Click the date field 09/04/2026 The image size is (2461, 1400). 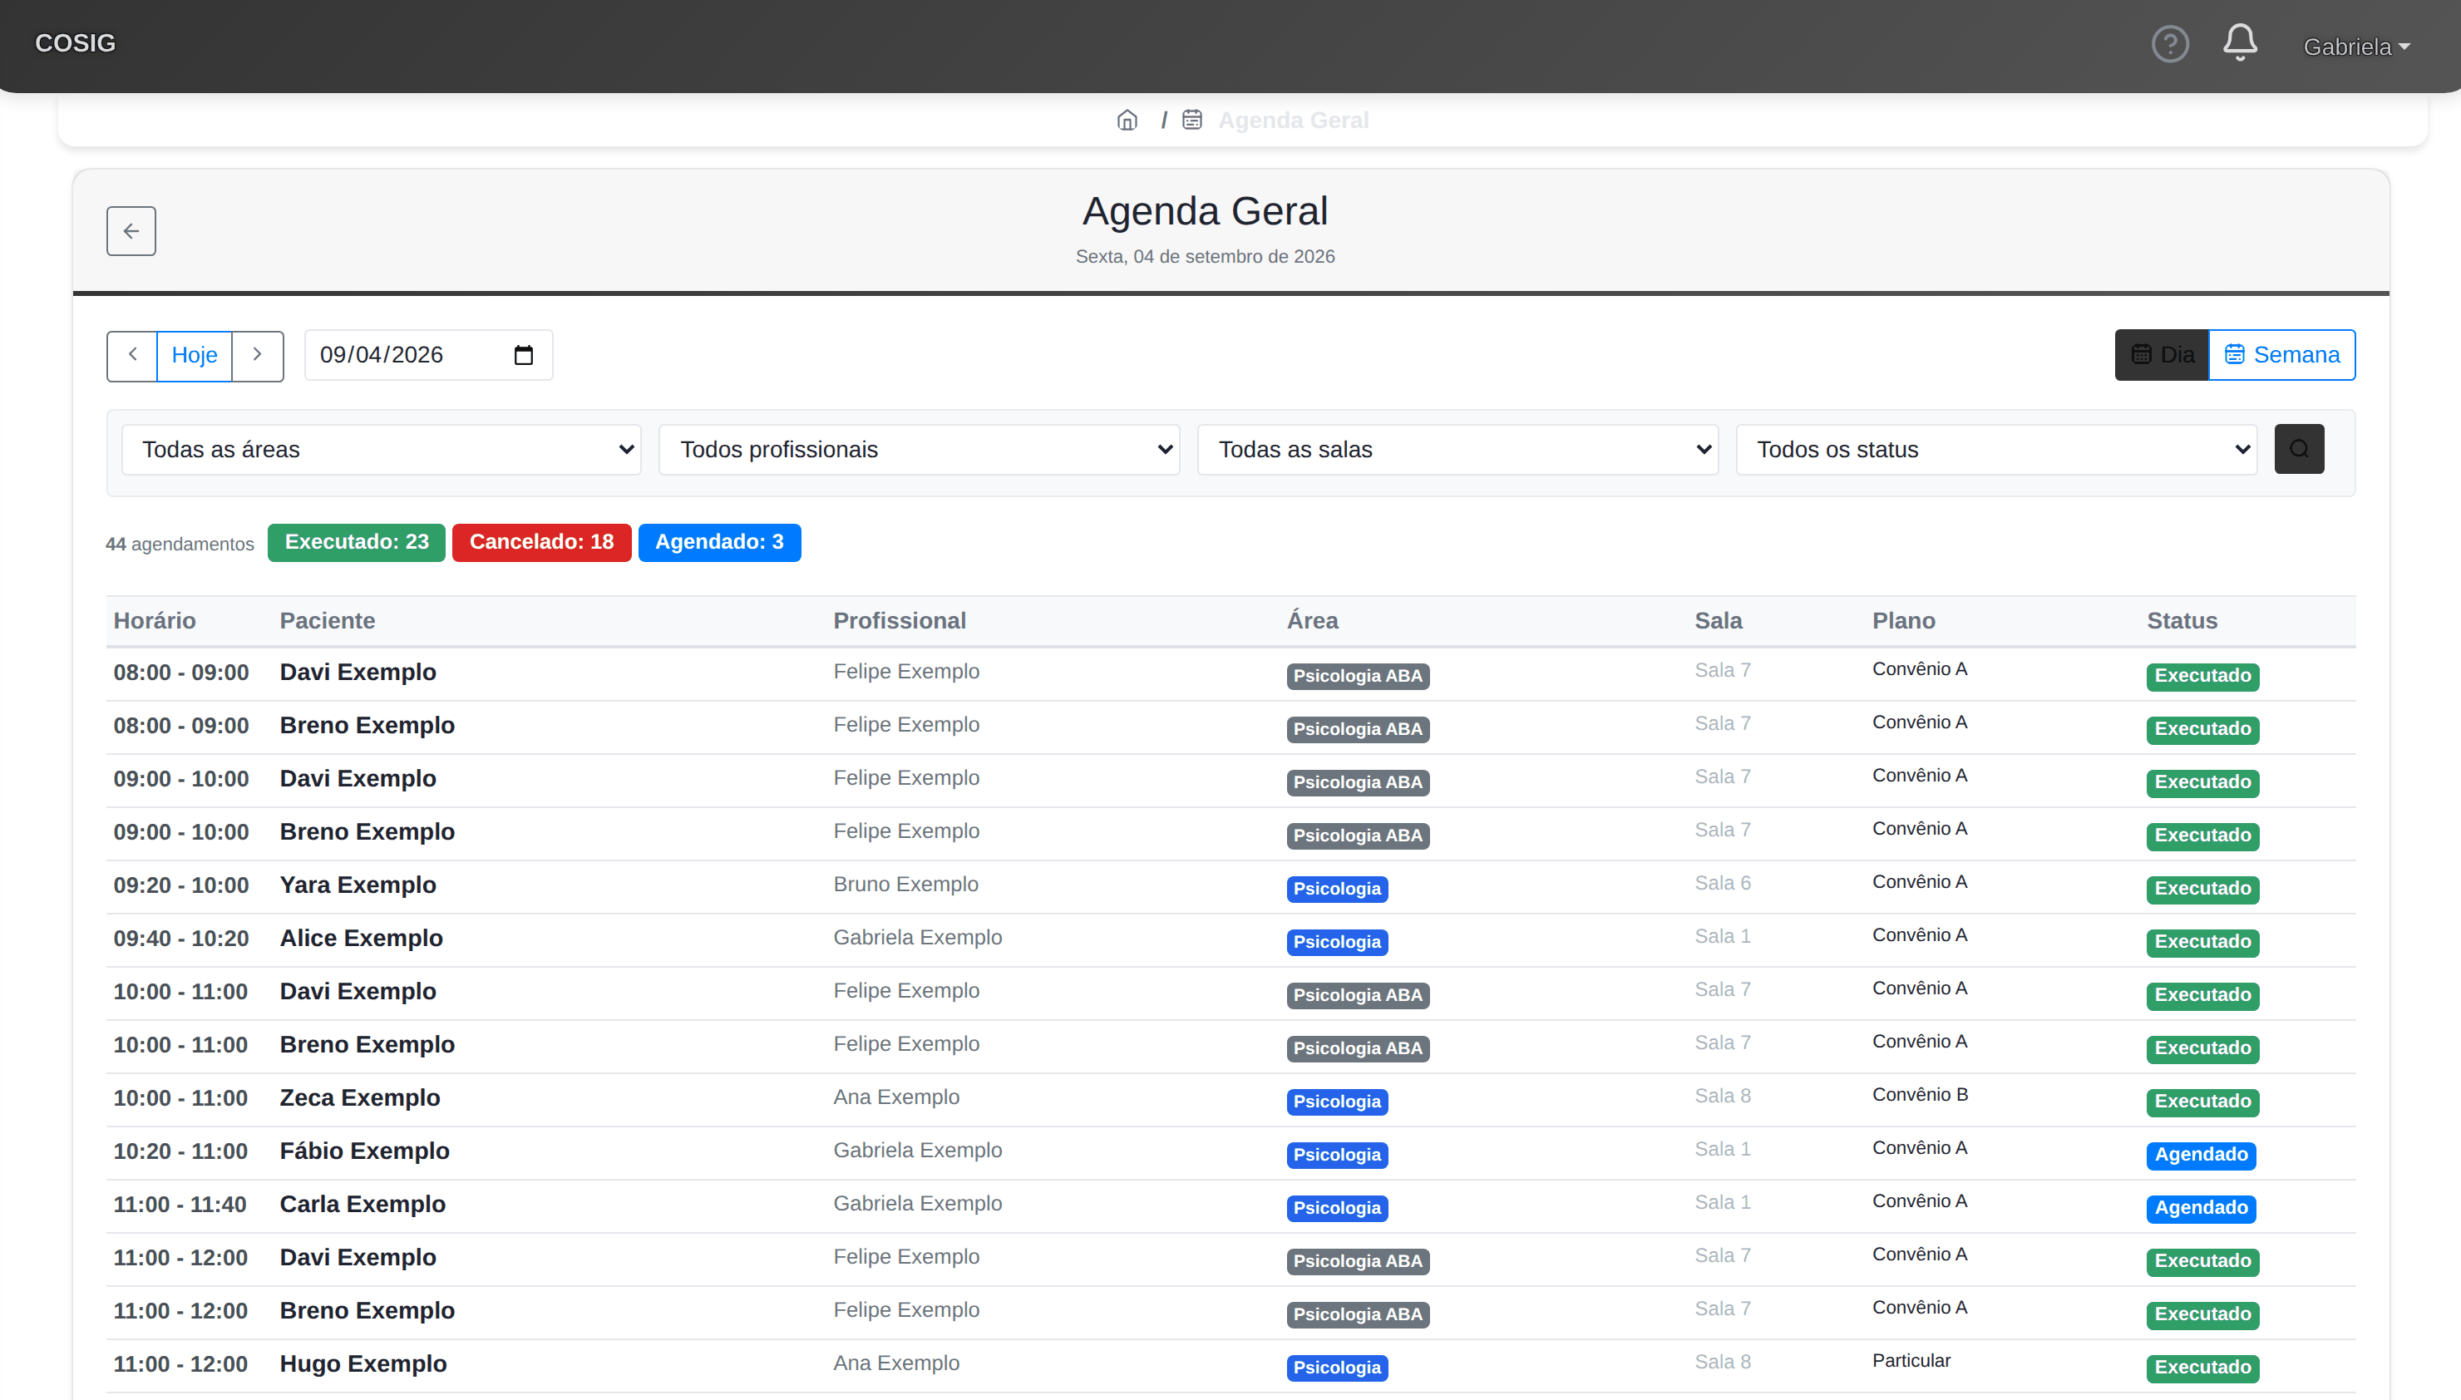tap(429, 355)
